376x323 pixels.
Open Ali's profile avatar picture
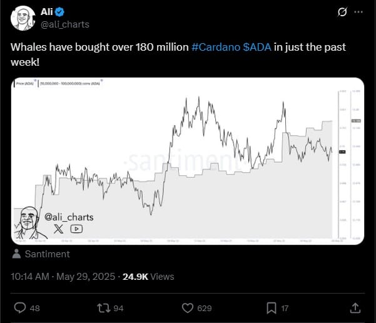click(x=23, y=18)
